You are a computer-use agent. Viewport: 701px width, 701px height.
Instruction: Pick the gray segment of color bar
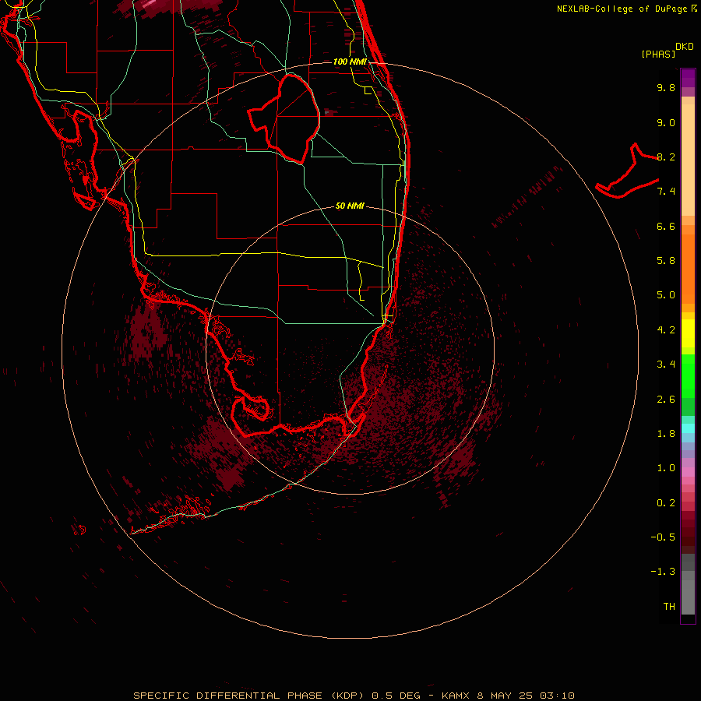[688, 597]
